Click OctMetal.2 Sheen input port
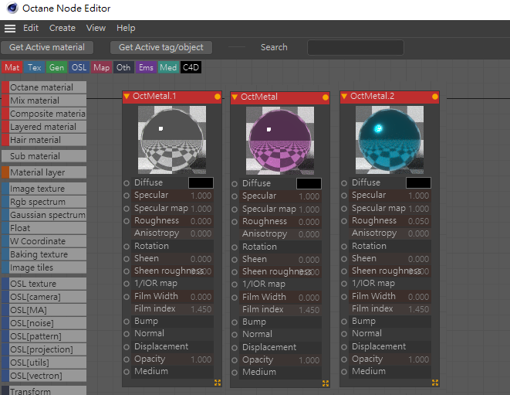This screenshot has height=395, width=510. (344, 259)
